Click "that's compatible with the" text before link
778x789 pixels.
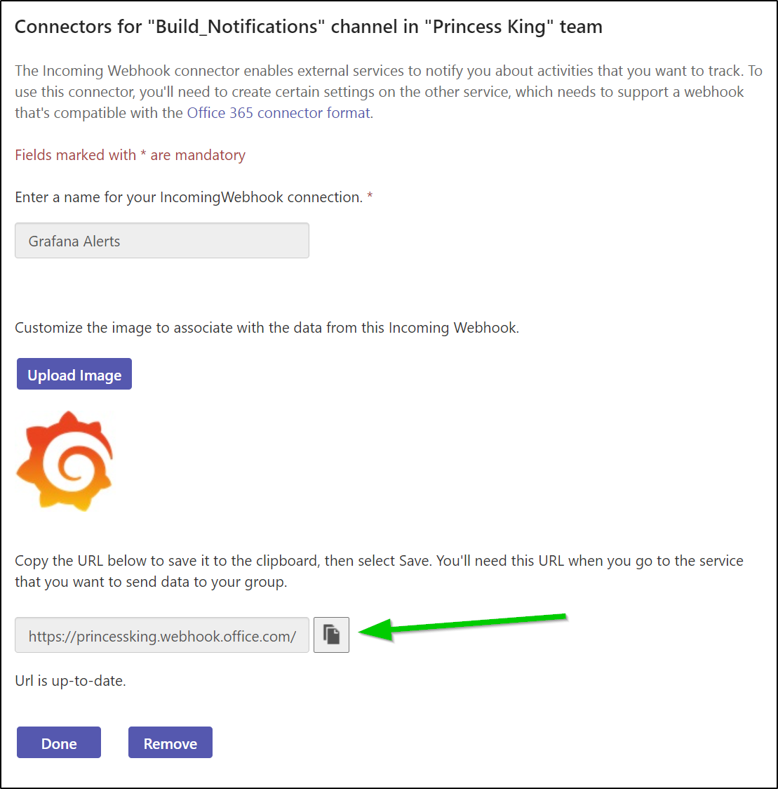coord(99,113)
